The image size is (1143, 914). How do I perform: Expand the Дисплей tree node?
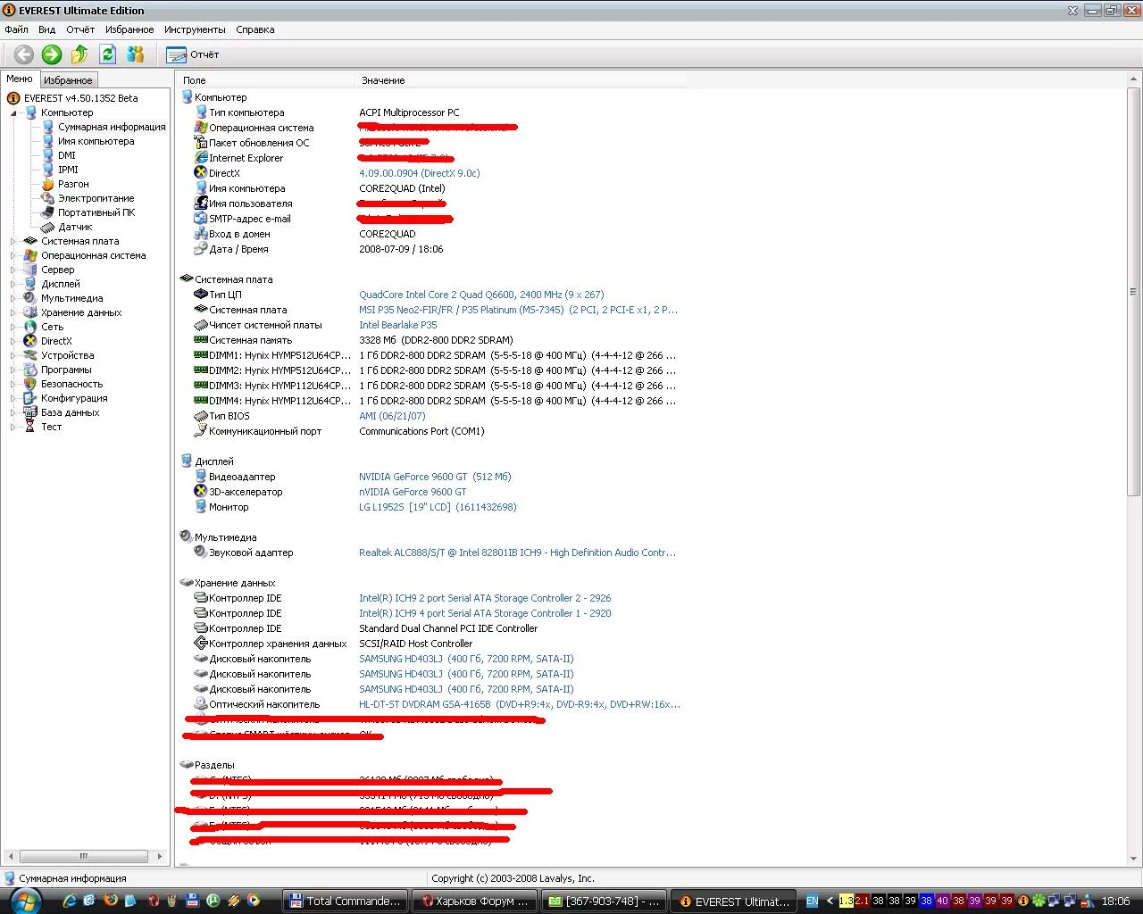(x=13, y=284)
